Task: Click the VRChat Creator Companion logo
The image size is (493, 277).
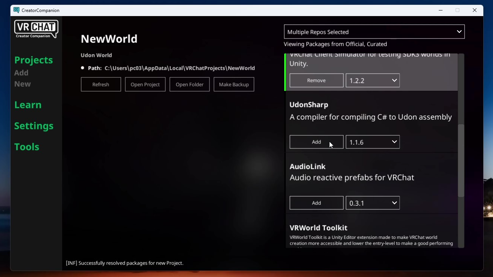Action: point(36,29)
